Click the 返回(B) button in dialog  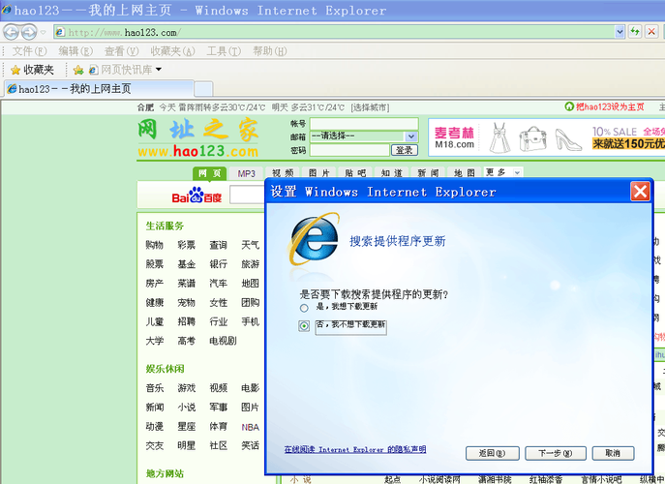pos(492,453)
